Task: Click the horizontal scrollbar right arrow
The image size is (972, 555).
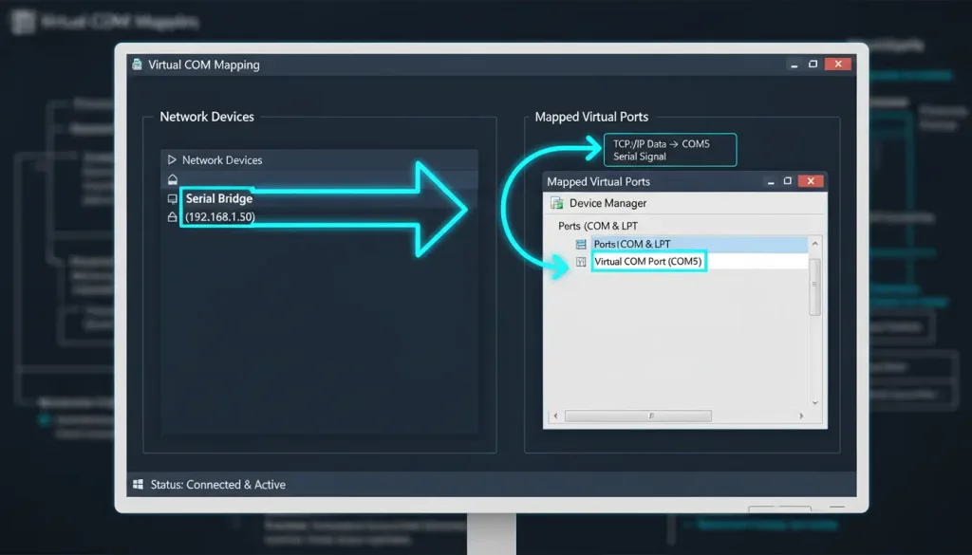Action: coord(801,416)
